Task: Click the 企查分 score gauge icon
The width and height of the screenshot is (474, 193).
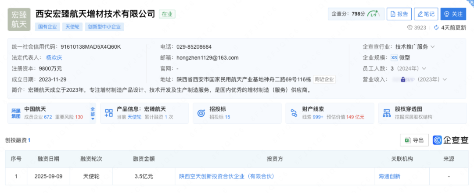Action: click(x=373, y=14)
